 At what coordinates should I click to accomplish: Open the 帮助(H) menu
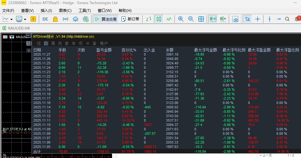125,10
